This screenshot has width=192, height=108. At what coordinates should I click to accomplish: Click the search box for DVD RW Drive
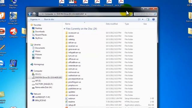tap(145, 14)
